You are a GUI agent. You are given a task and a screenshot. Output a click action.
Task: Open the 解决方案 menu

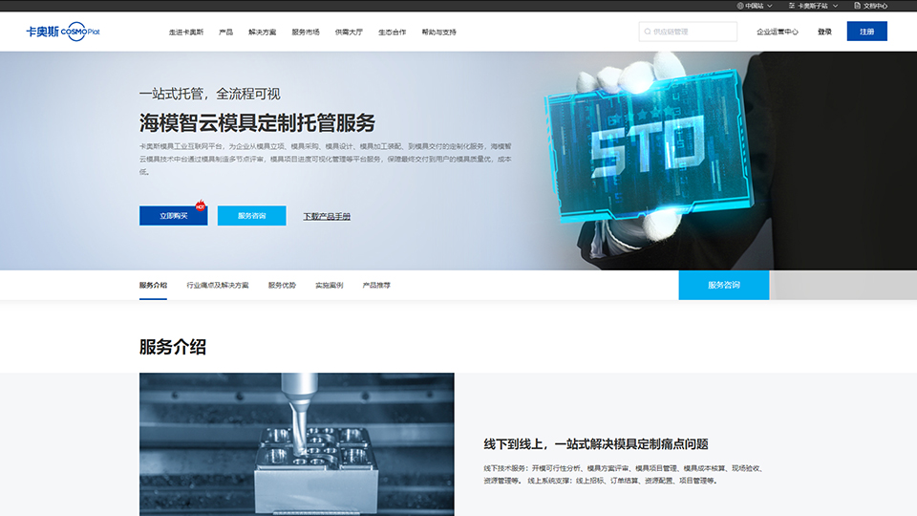pyautogui.click(x=262, y=32)
